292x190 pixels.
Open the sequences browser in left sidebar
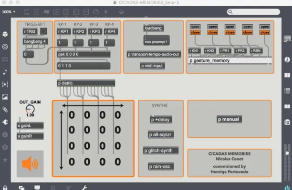tap(5, 85)
